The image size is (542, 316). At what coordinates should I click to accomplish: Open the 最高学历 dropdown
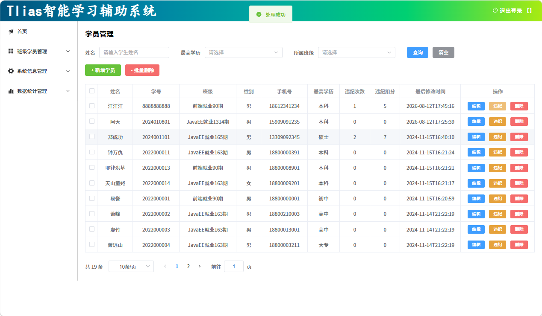click(x=244, y=52)
